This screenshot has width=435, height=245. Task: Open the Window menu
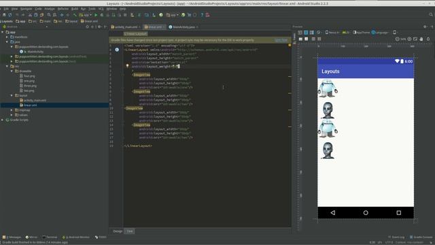tap(111, 9)
